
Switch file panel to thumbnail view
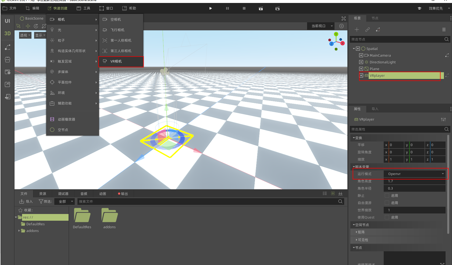[x=333, y=194]
